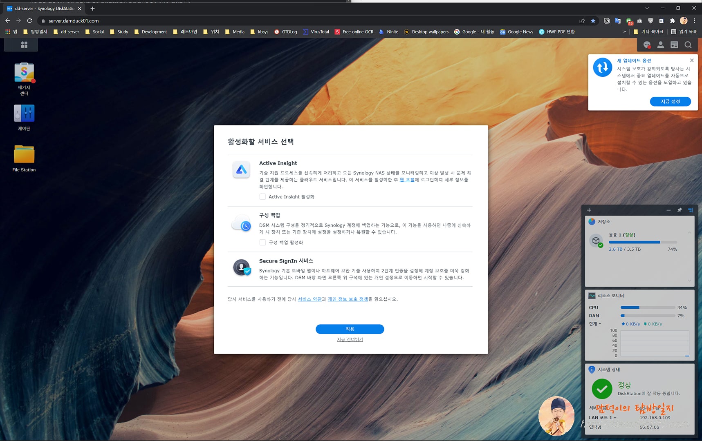Image resolution: width=702 pixels, height=441 pixels.
Task: Open the Reading list button
Action: [x=684, y=32]
